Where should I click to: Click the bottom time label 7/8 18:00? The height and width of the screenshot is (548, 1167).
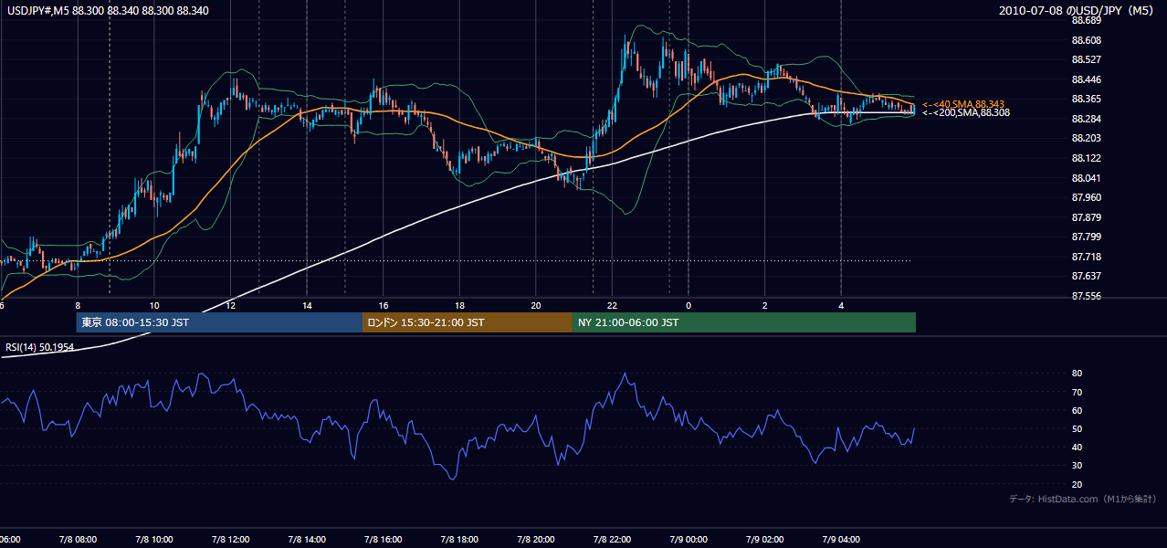tap(459, 539)
